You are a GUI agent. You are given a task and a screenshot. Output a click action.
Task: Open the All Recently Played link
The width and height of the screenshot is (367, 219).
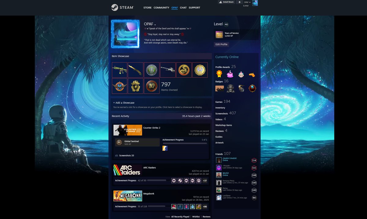180,217
